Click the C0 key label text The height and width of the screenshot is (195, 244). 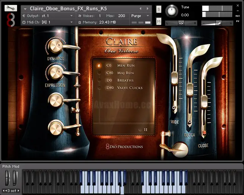point(109,66)
